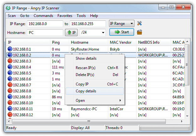Image resolution: width=196 pixels, height=136 pixels.
Task: Minimize the Angry IP Scanner window
Action: (163, 7)
